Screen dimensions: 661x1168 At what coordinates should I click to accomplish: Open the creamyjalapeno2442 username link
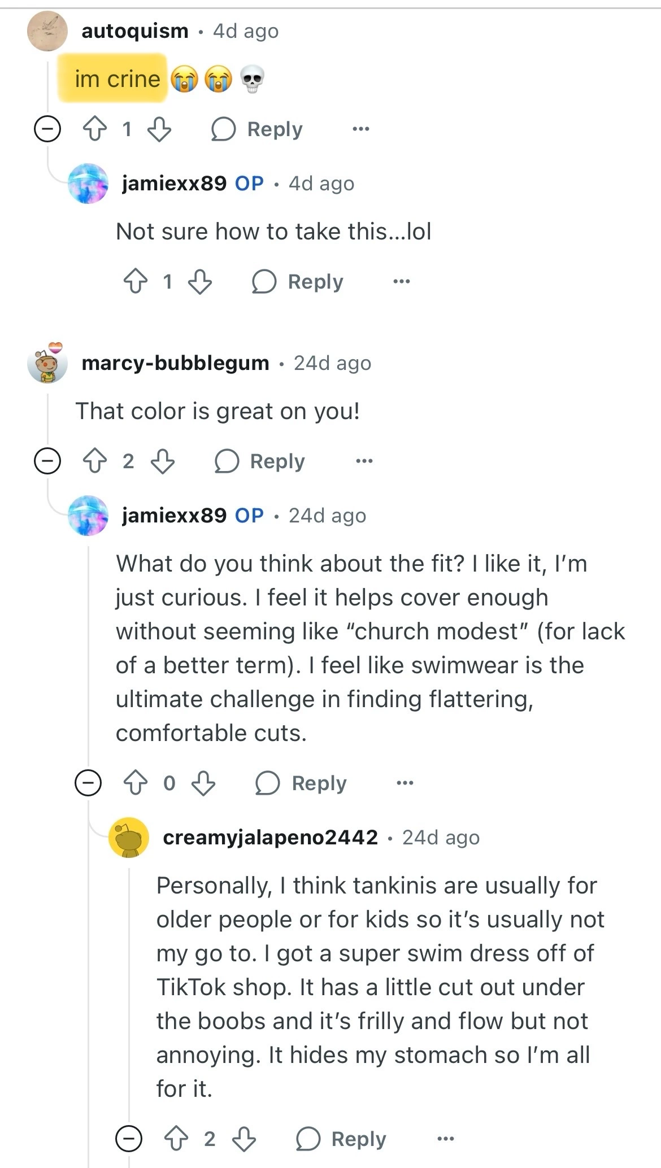click(270, 838)
